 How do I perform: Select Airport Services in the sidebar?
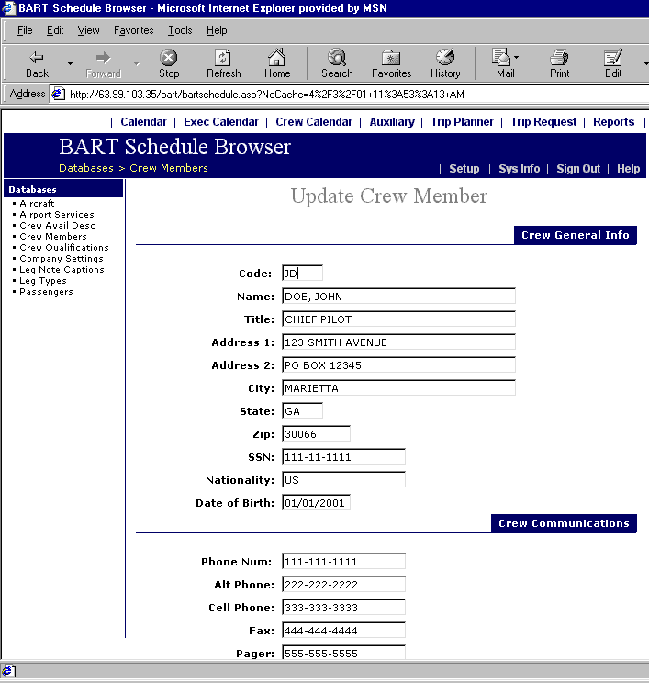(57, 214)
